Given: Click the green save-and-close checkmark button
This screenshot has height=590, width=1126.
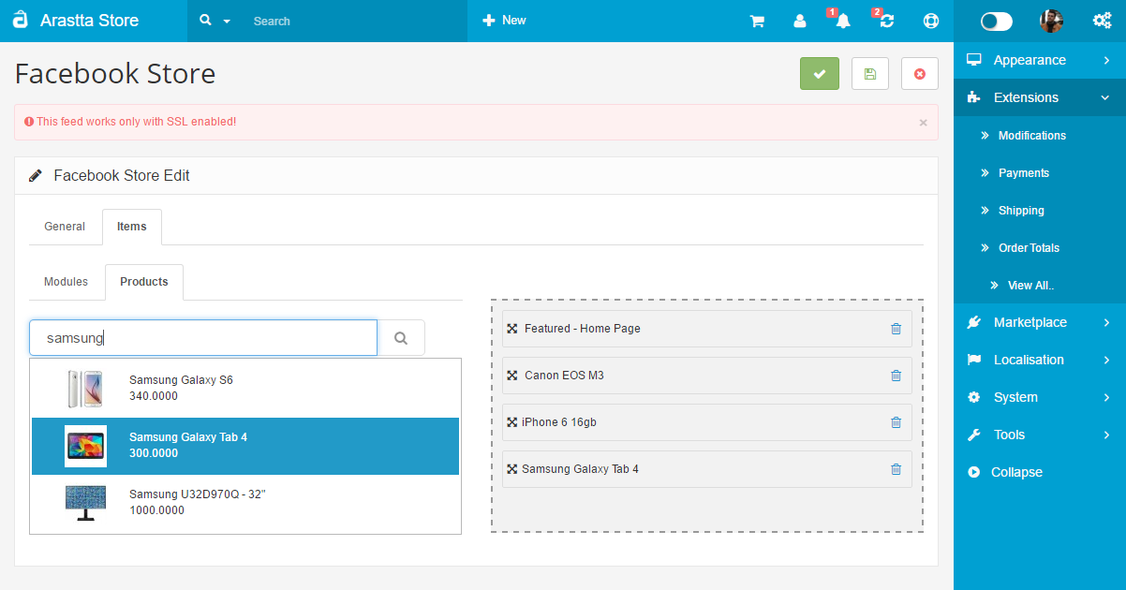Looking at the screenshot, I should pyautogui.click(x=820, y=74).
